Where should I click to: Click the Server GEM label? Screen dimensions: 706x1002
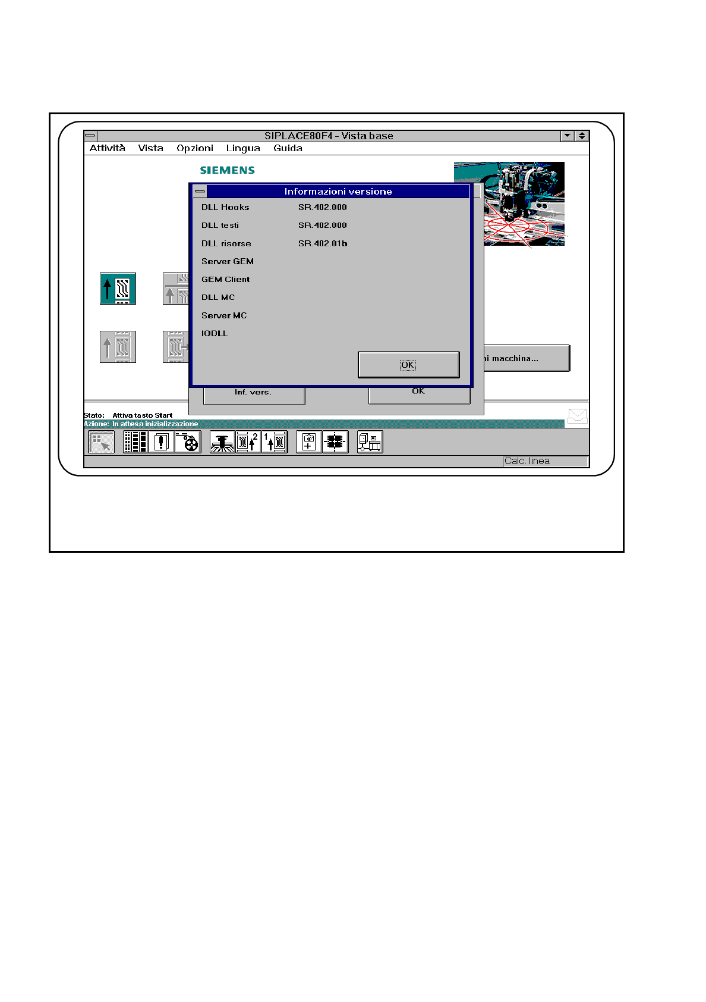[228, 261]
